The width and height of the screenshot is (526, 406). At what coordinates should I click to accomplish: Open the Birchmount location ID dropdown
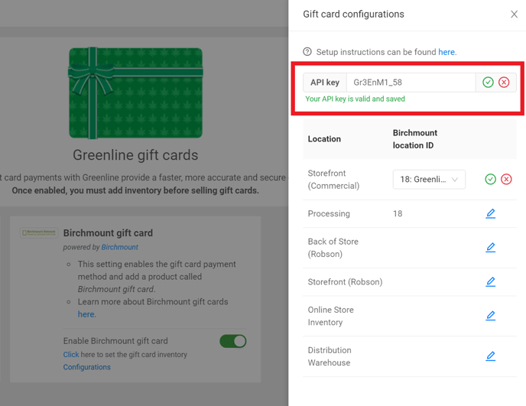coord(429,180)
